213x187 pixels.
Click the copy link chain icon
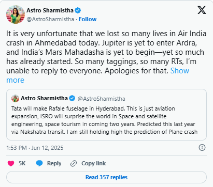click(x=74, y=163)
